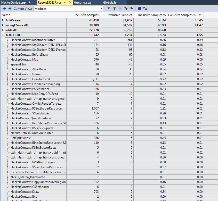
Task: Expand HackerContext::IASetIndexBuffer row
Action: pyautogui.click(x=7, y=40)
